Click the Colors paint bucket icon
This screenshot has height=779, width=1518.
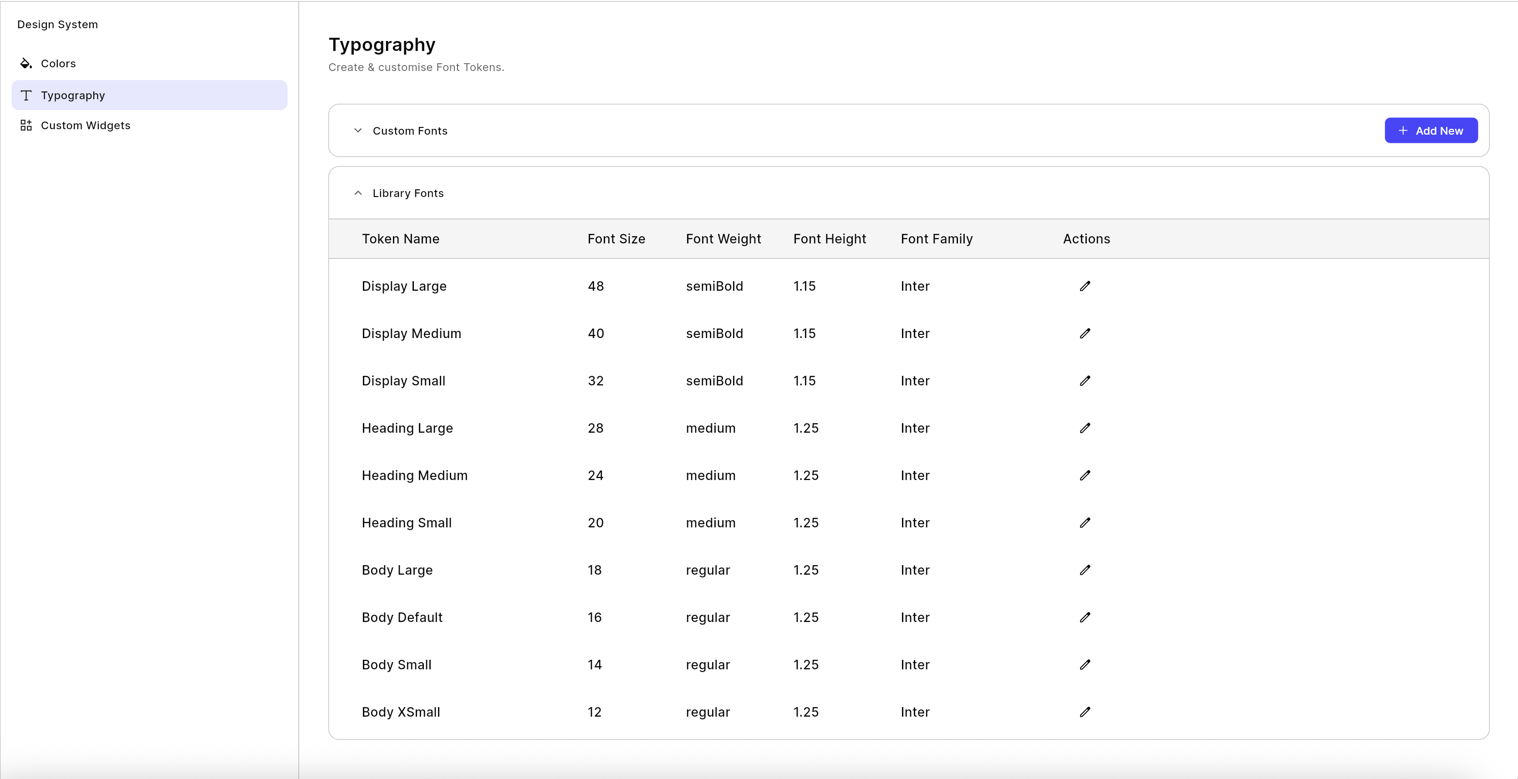[x=25, y=64]
